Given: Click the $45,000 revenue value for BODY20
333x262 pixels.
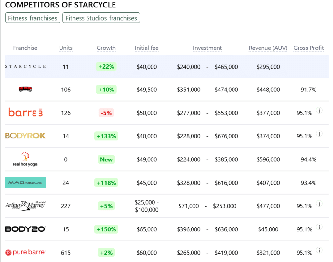Looking at the screenshot, I should click(x=268, y=229).
